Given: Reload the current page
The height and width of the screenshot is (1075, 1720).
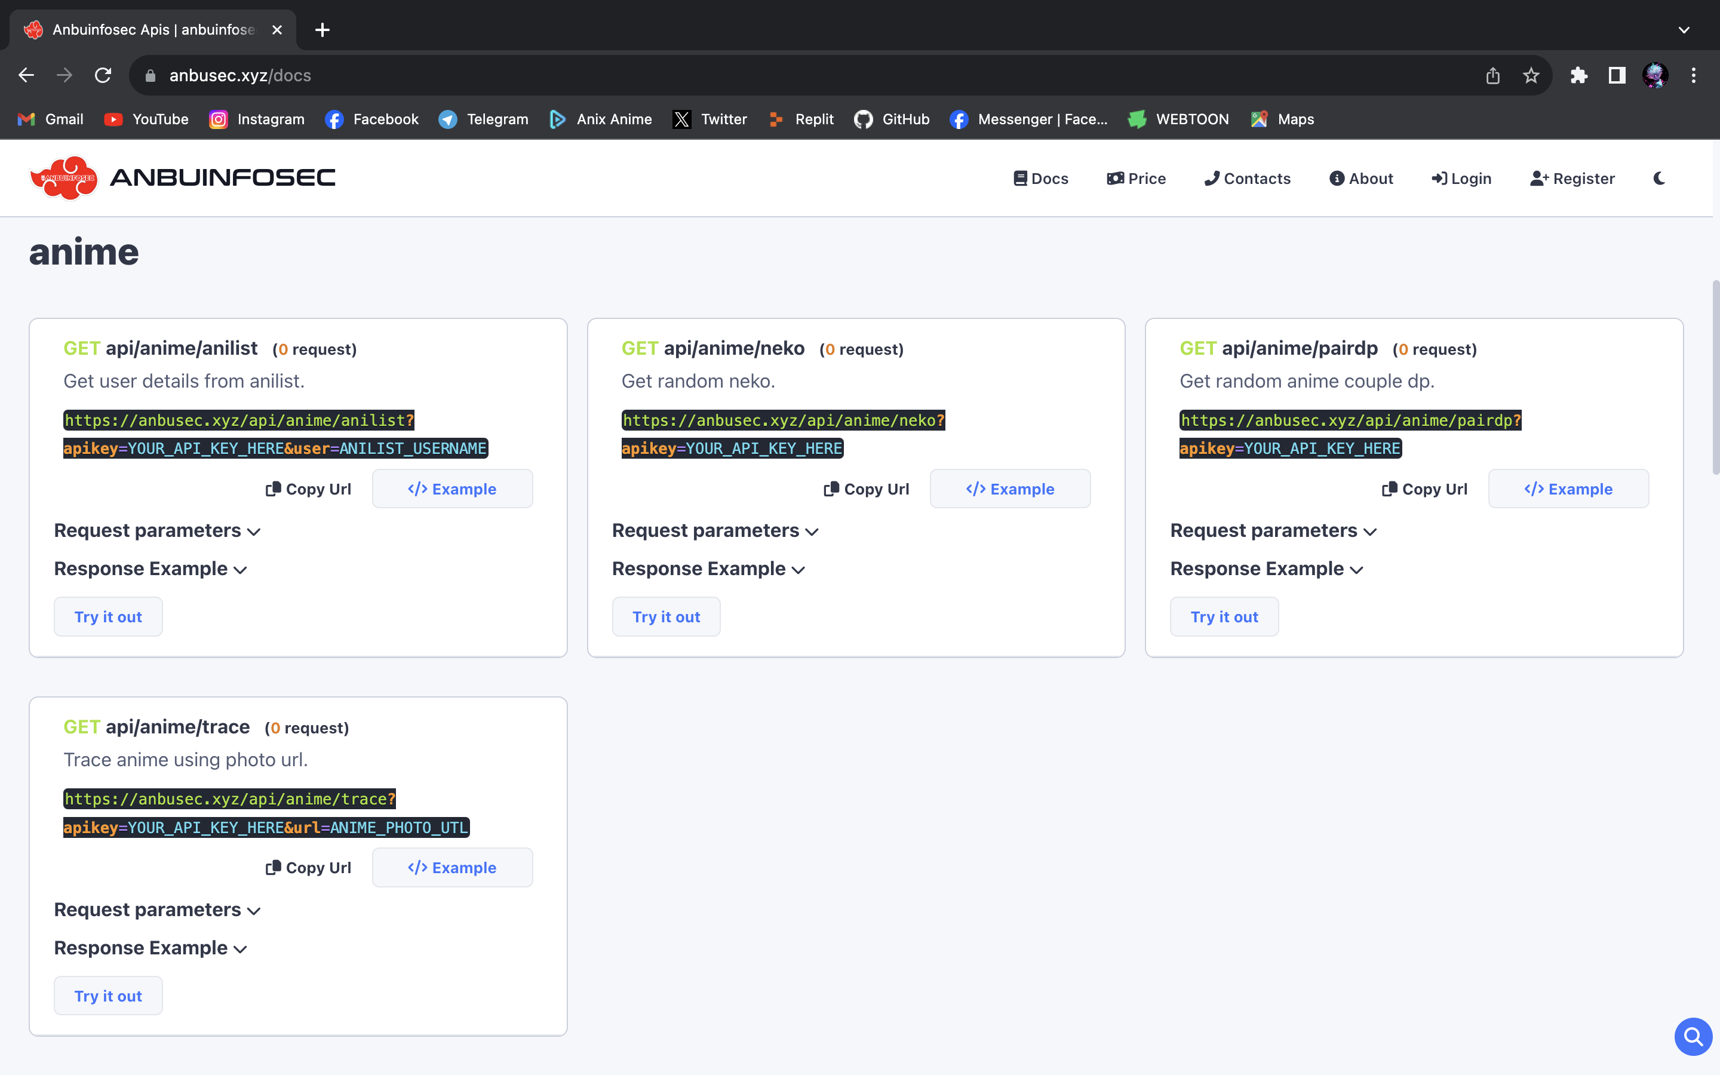Looking at the screenshot, I should (103, 75).
